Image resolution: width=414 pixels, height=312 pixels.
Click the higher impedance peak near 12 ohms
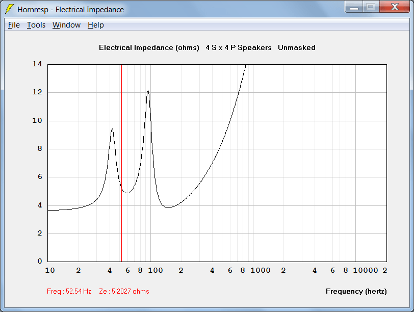click(x=148, y=90)
